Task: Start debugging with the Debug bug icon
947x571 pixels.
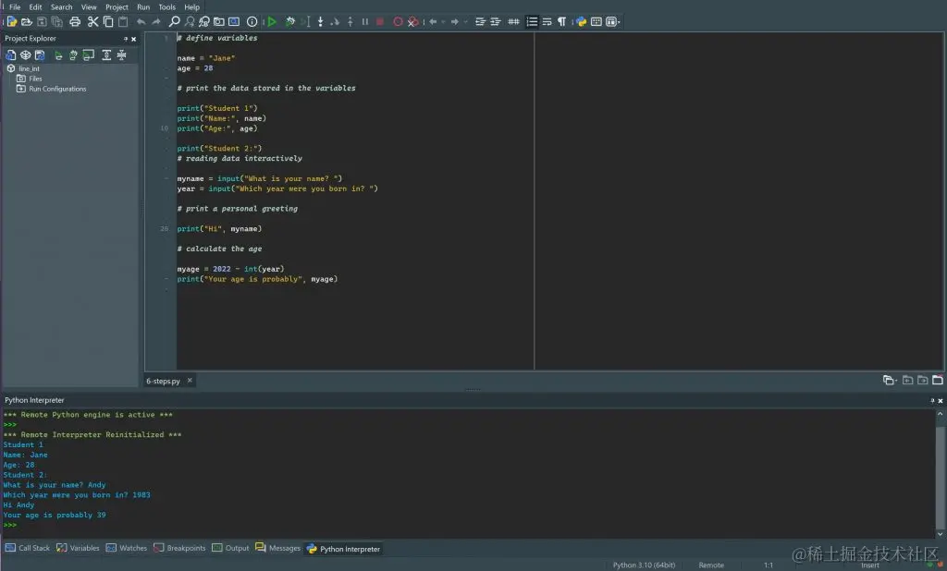Action: coord(288,21)
